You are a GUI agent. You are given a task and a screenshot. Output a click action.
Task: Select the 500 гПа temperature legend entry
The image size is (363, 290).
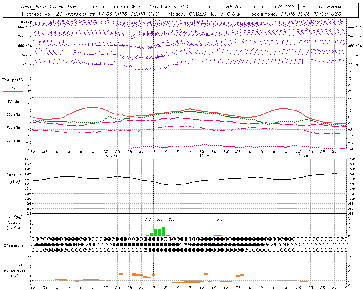[x=13, y=141]
